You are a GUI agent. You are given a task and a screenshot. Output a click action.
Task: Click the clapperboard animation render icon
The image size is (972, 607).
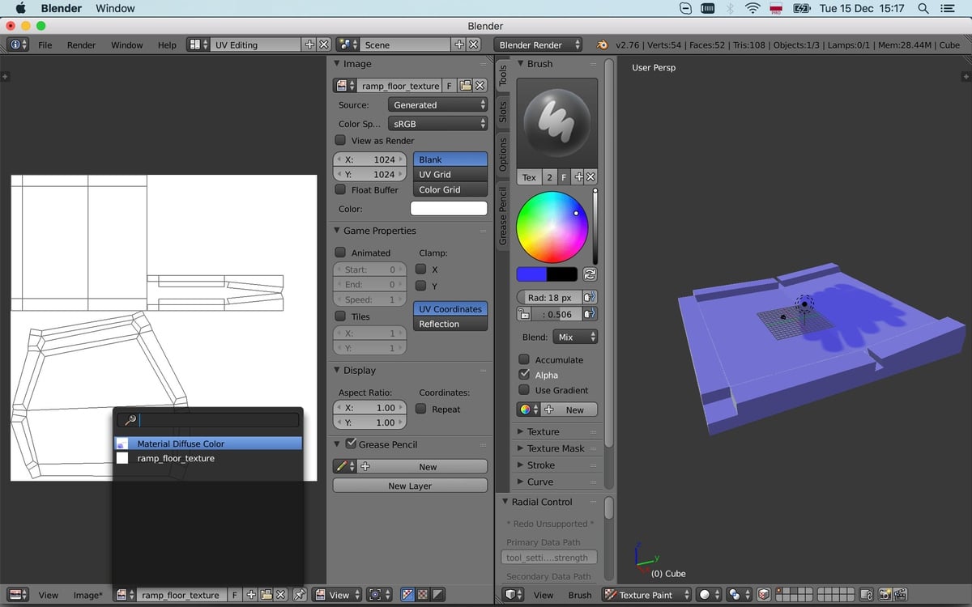coord(902,595)
